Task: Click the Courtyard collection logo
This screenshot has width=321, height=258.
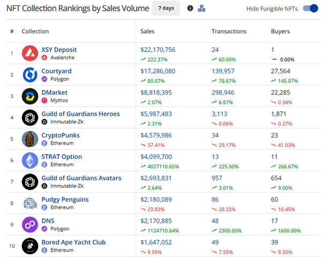Action: (30, 75)
